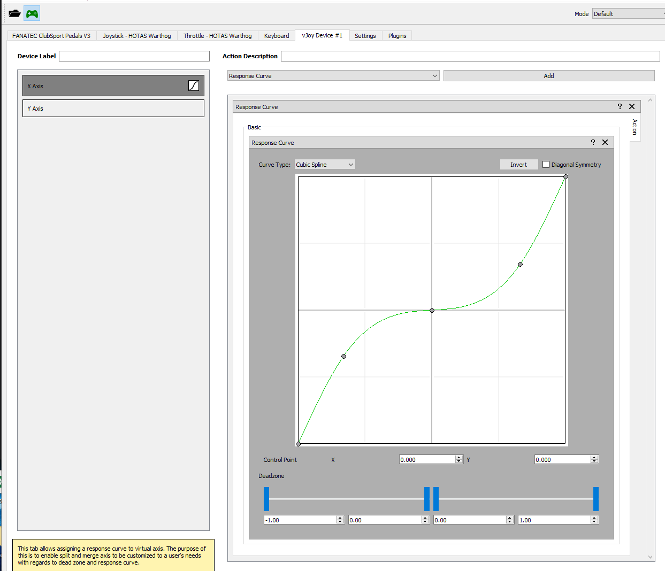Expand the action type Response Curve dropdown

click(333, 76)
